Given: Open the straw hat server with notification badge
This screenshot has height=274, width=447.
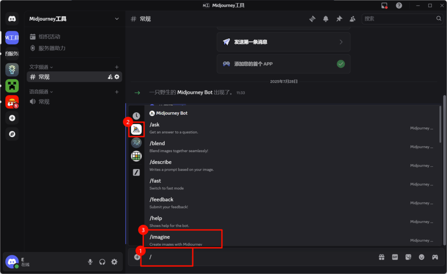Looking at the screenshot, I should (12, 102).
